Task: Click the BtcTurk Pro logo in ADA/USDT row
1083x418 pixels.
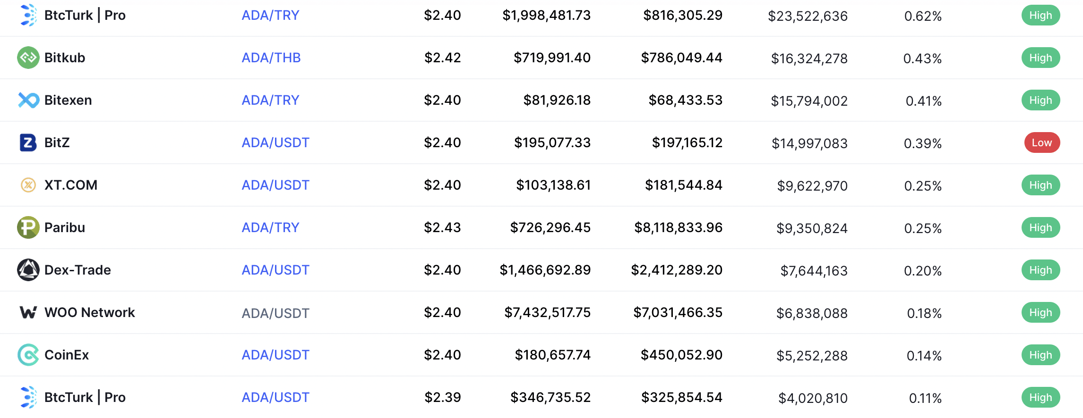Action: pyautogui.click(x=28, y=397)
